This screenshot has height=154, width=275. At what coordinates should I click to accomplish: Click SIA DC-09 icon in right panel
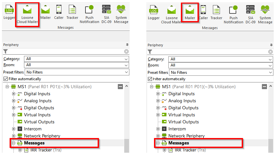pos(250,15)
